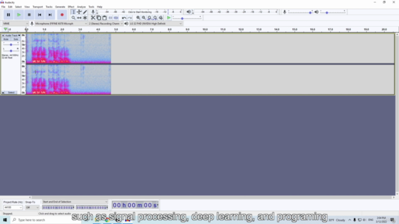Screen dimensions: 399x224
Task: Choose the Envelope tool
Action: [79, 12]
